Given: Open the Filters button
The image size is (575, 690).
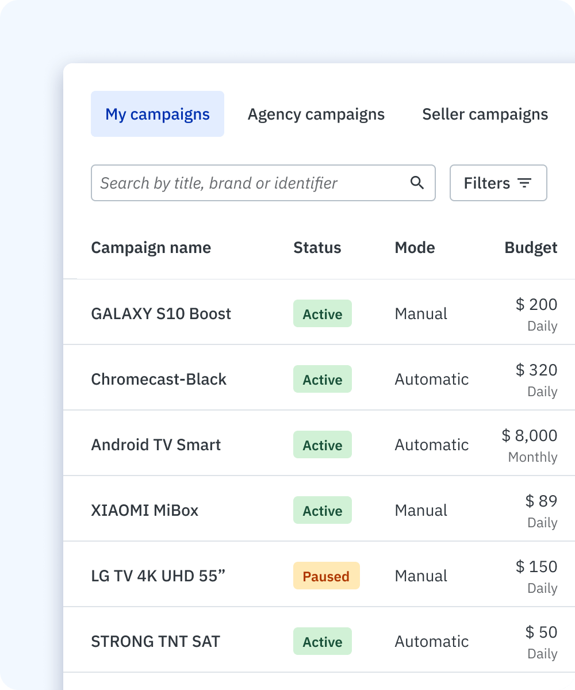Looking at the screenshot, I should (498, 183).
